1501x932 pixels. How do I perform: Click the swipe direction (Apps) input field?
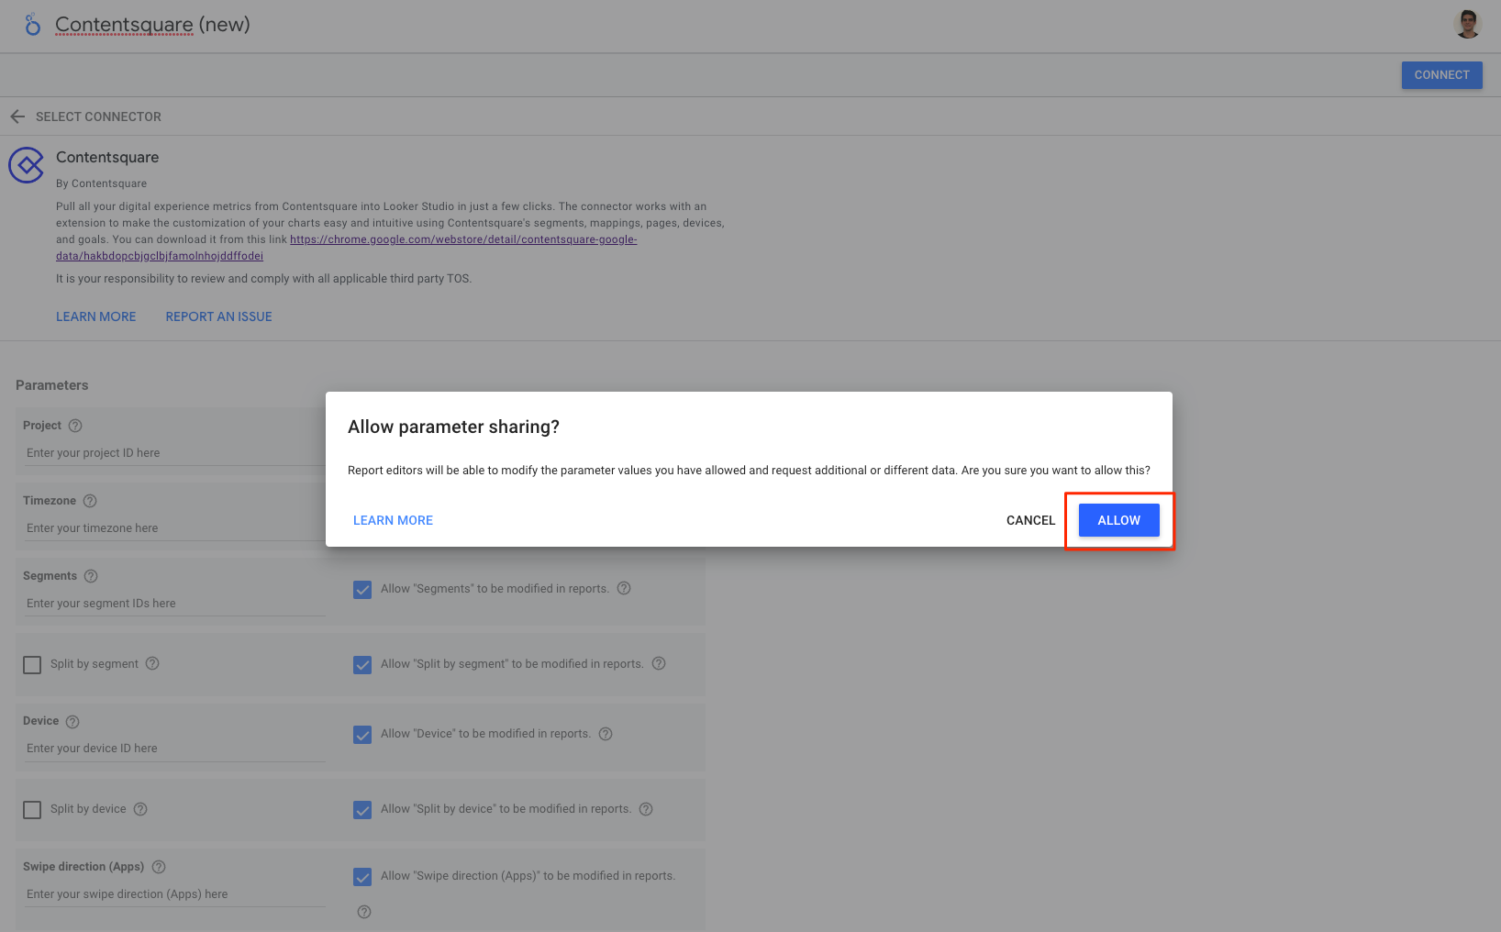point(174,894)
